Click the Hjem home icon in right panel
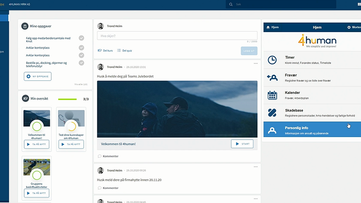361x203 pixels. pyautogui.click(x=268, y=28)
